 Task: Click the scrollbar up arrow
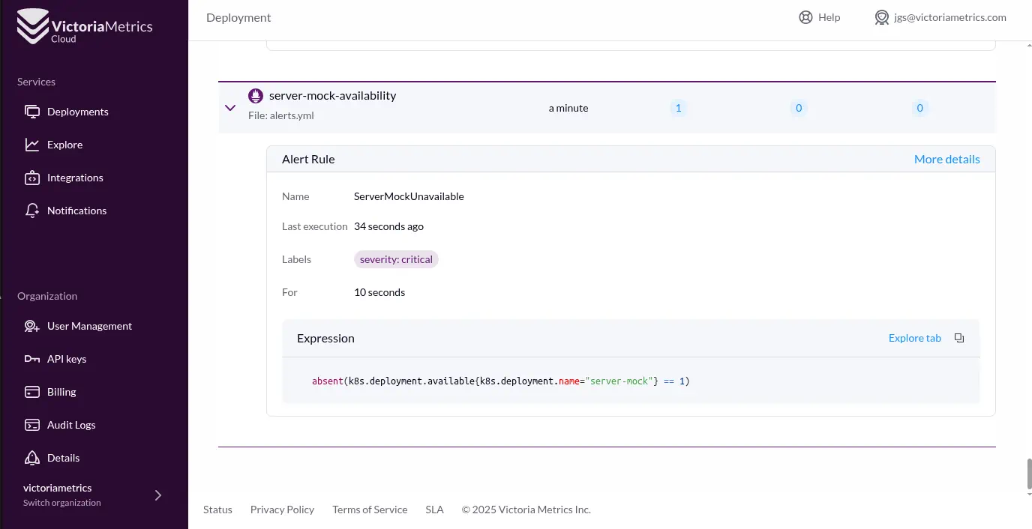[1028, 46]
